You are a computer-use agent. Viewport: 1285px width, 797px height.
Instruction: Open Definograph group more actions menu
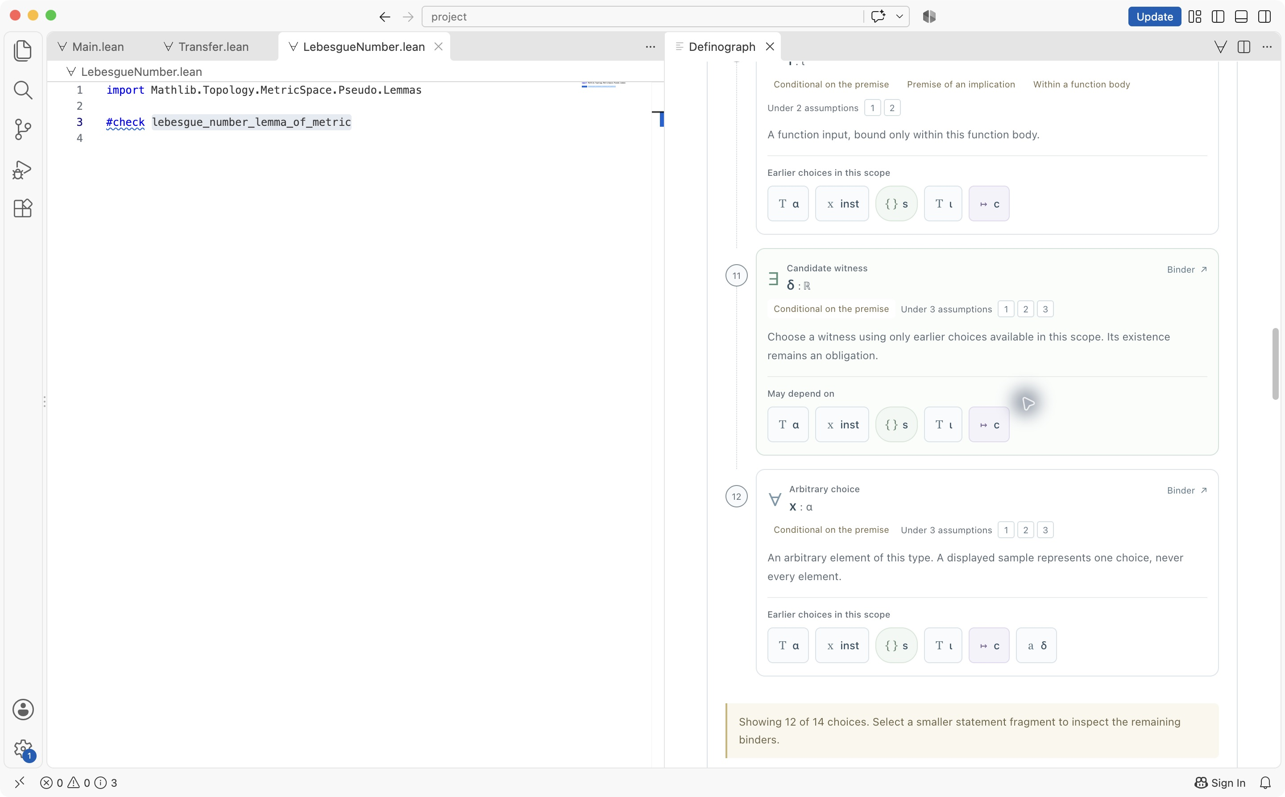(1267, 47)
